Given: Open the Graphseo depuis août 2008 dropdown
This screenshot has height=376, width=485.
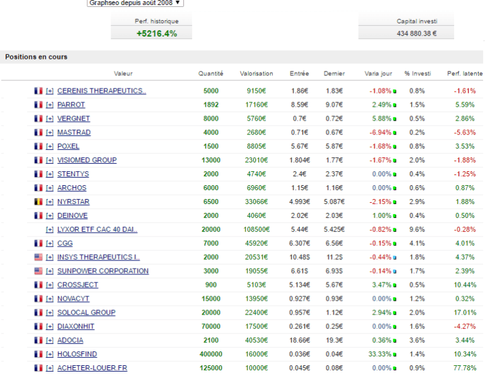Looking at the screenshot, I should pos(135,3).
